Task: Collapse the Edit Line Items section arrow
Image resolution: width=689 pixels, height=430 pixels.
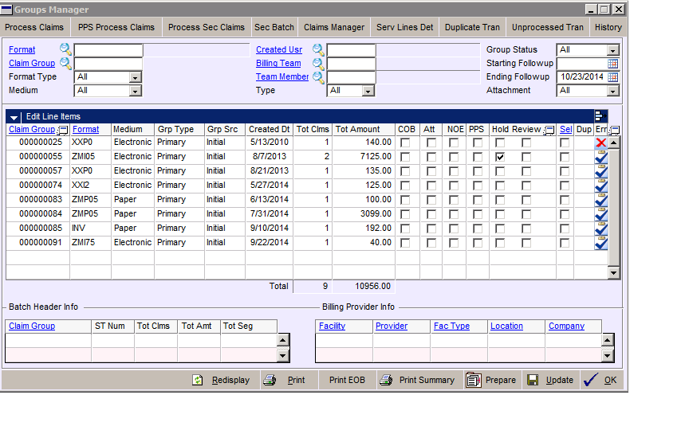Action: point(14,117)
